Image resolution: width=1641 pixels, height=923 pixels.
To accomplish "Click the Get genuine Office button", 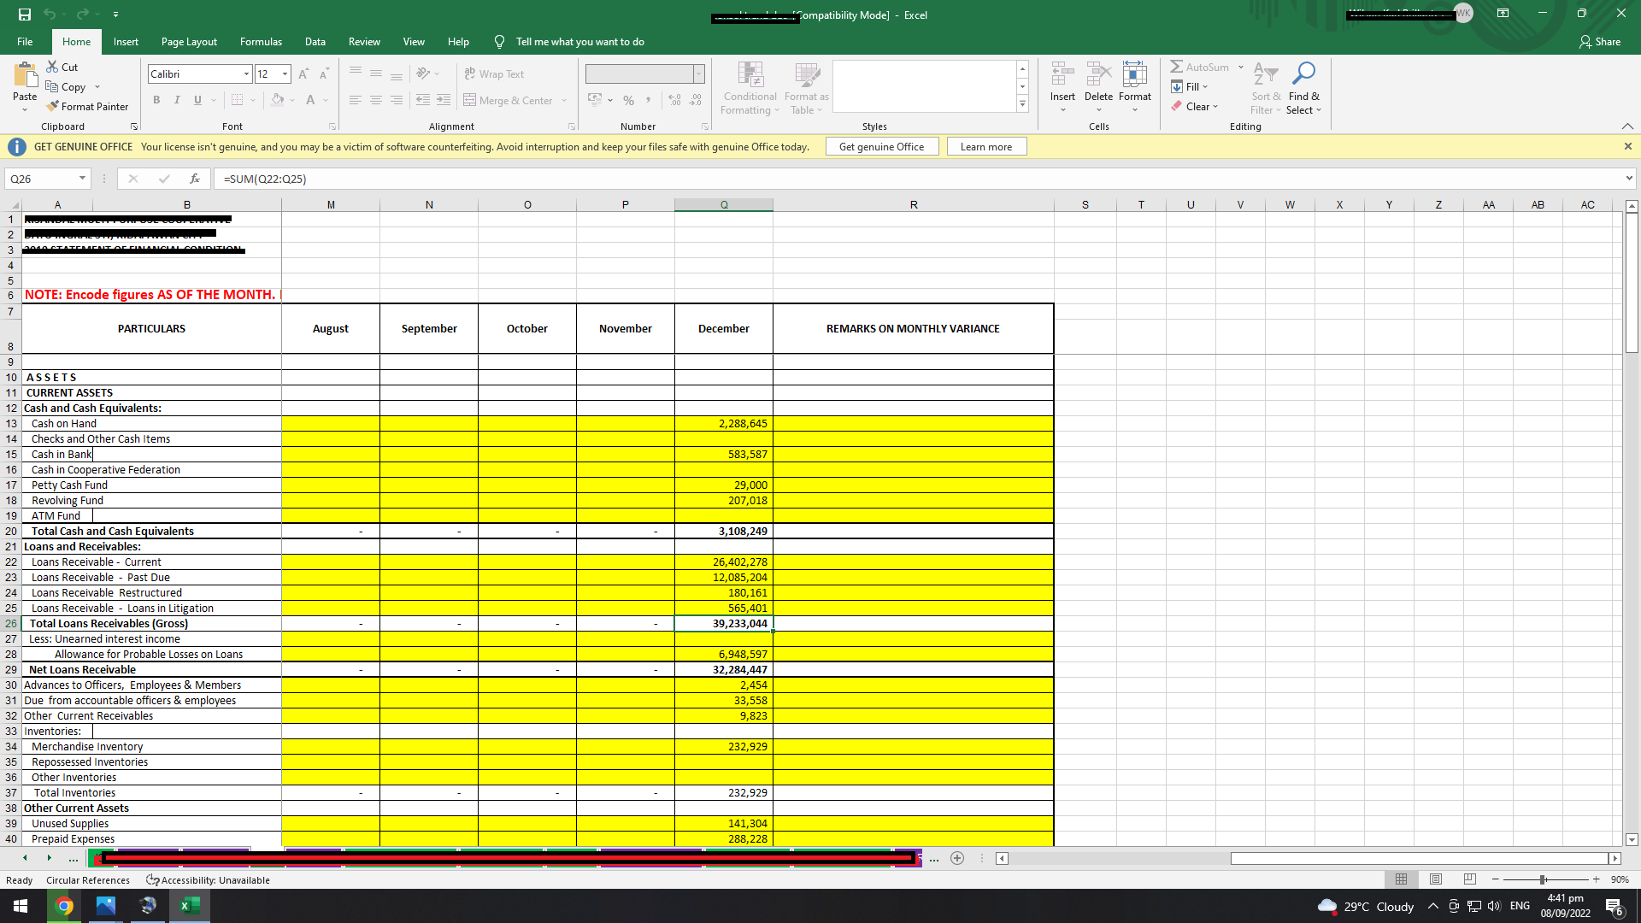I will point(881,147).
